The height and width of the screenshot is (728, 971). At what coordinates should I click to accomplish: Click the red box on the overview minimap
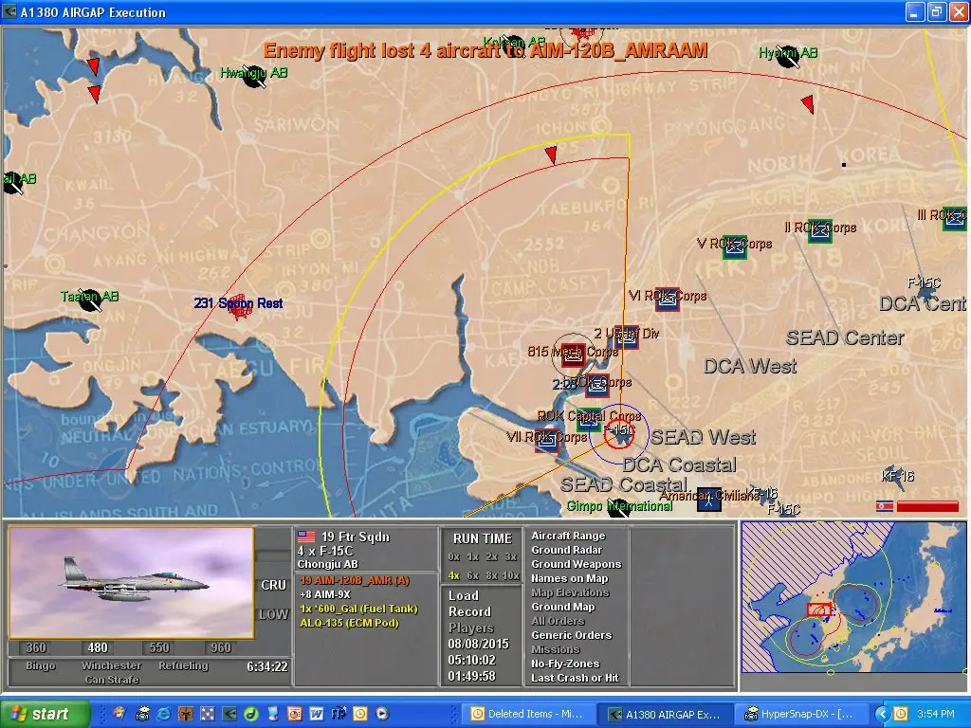(819, 610)
